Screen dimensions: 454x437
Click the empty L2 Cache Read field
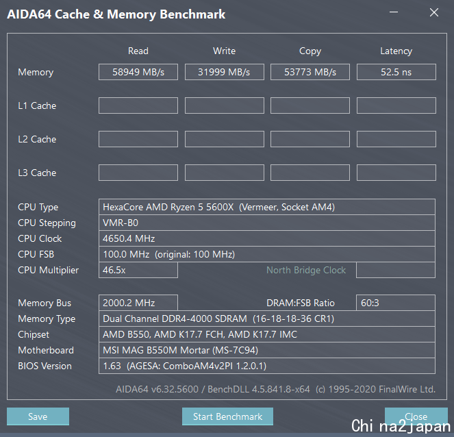coord(138,139)
